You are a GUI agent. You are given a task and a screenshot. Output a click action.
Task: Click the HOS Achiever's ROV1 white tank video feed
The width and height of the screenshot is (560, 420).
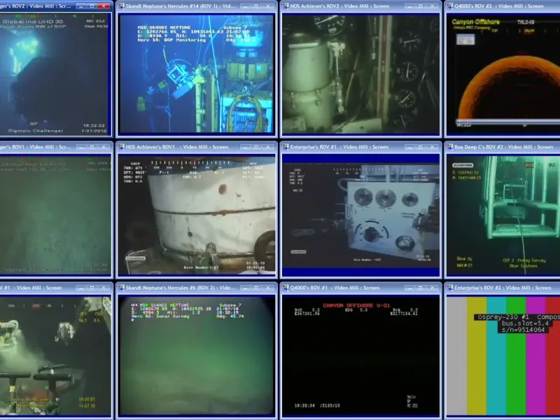197,215
